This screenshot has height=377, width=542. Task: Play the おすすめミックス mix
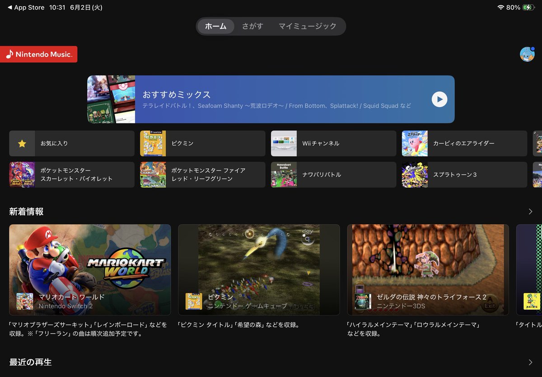coord(439,99)
